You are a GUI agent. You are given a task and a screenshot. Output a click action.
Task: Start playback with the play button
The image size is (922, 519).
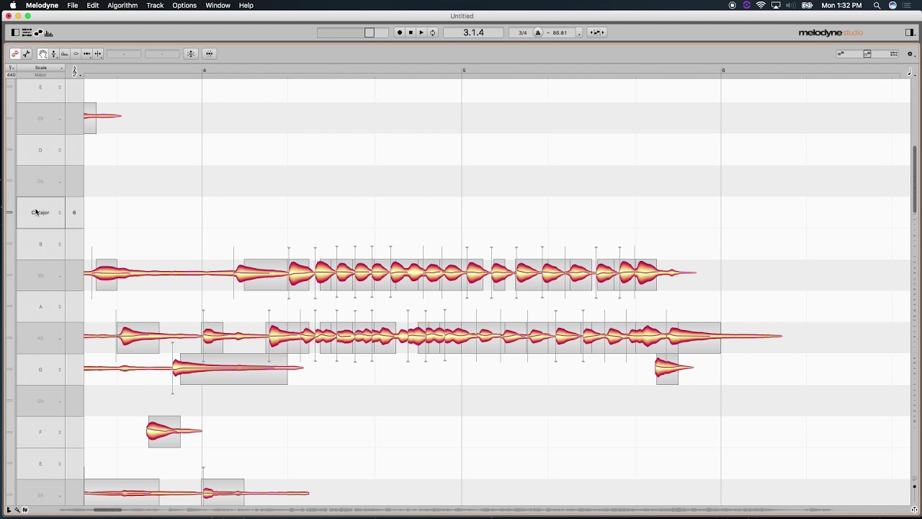421,32
